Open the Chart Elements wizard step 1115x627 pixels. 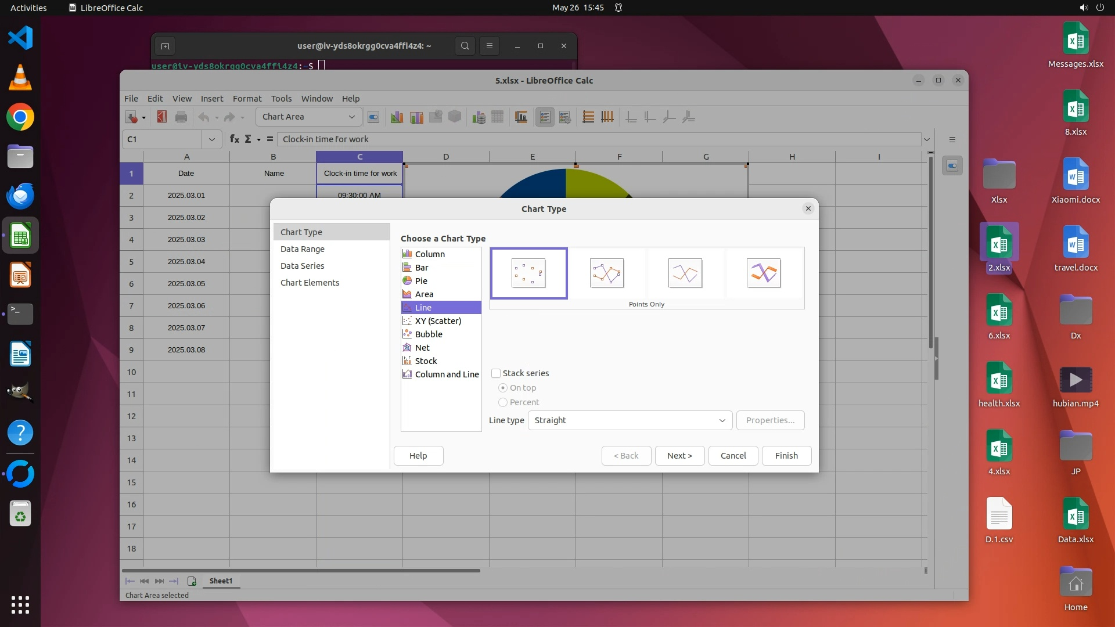[310, 283]
